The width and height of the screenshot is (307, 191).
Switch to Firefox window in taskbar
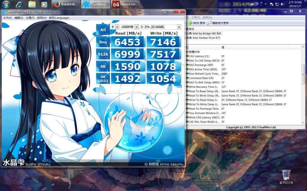[x=66, y=4]
